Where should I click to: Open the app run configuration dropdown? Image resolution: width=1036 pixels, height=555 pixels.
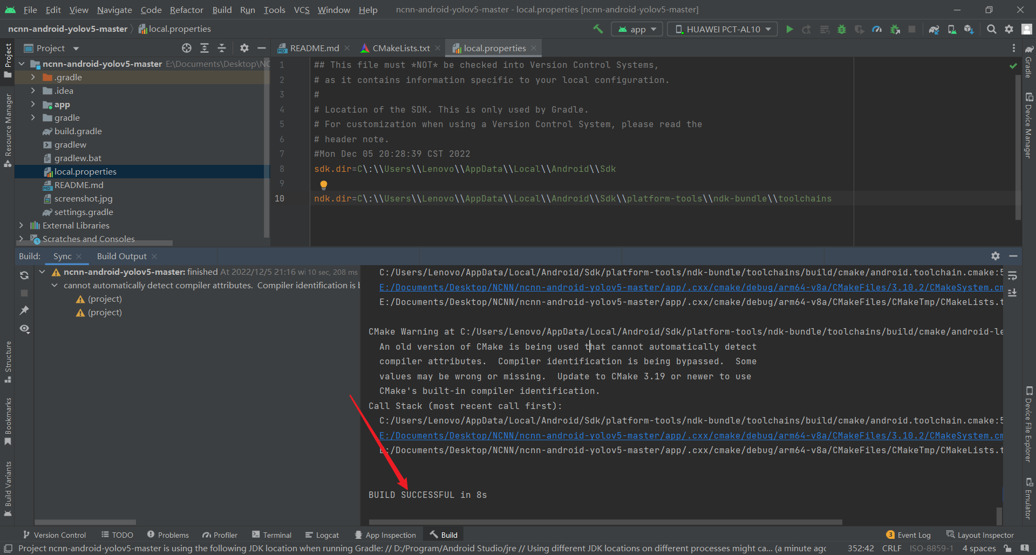(x=637, y=29)
